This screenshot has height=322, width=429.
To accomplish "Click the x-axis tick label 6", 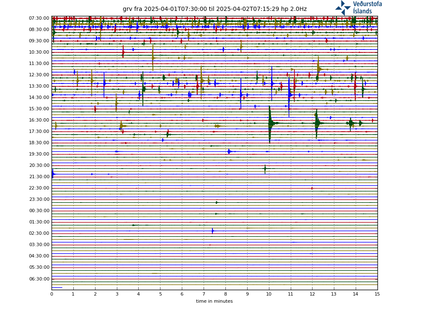I will click(182, 294).
